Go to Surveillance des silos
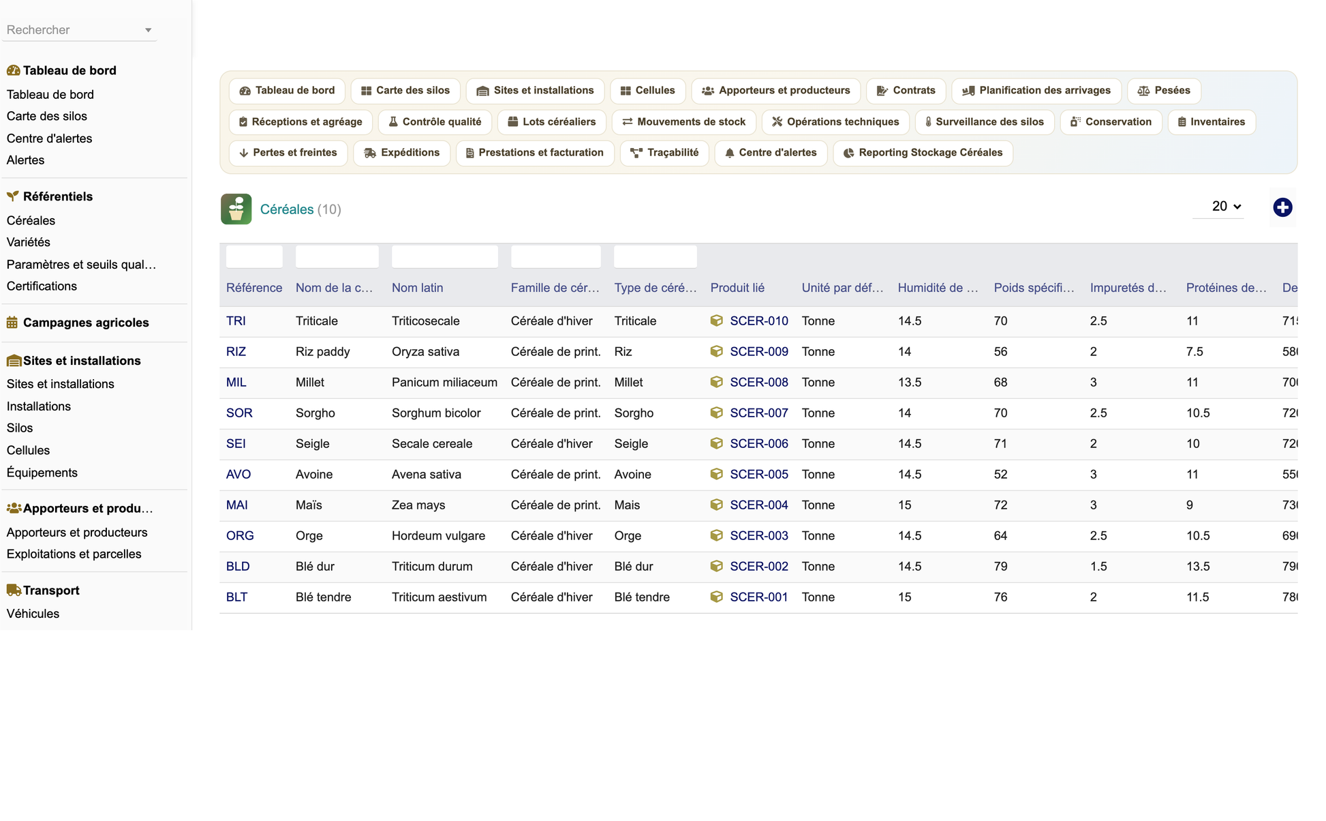 [x=985, y=122]
